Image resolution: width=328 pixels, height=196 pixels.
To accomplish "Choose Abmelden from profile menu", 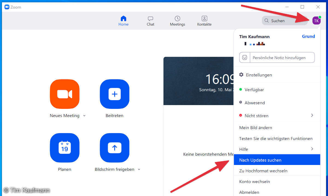I will tap(277, 192).
